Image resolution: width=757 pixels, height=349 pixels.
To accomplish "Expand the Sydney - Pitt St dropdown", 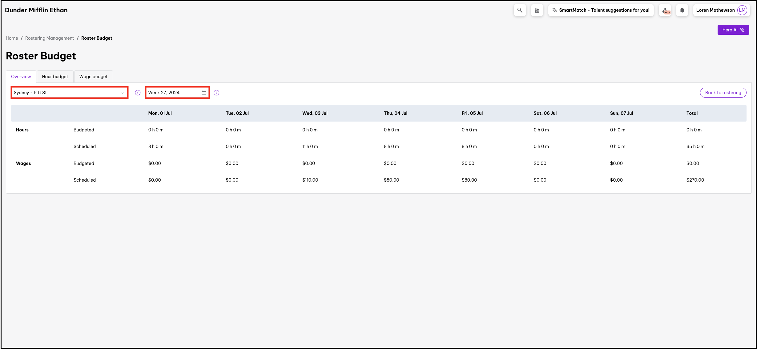I will (x=69, y=93).
